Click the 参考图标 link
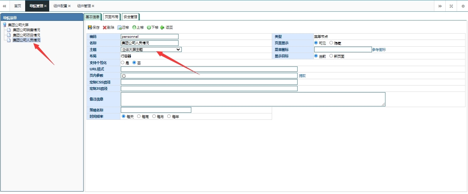The height and width of the screenshot is (194, 468). click(x=379, y=50)
